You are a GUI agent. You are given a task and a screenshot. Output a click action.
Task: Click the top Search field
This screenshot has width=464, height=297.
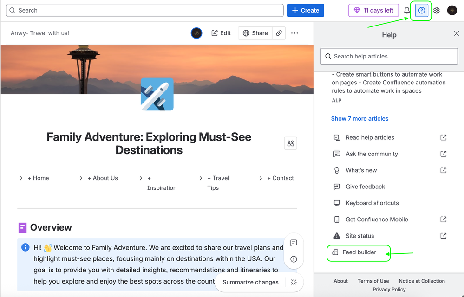click(145, 10)
